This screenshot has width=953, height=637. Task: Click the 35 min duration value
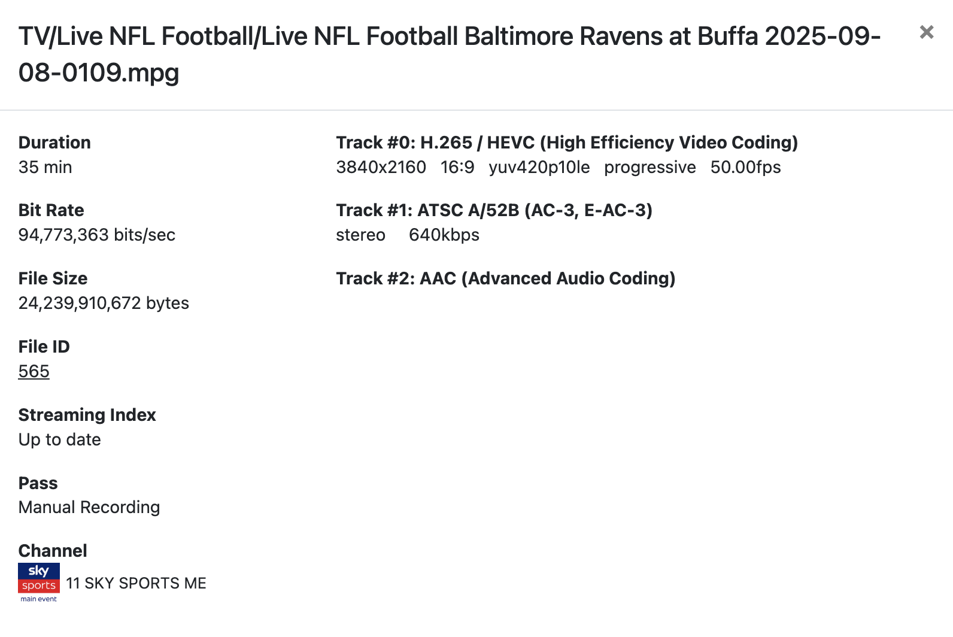45,168
